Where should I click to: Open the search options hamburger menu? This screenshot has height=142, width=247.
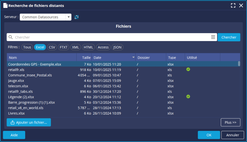(213, 37)
